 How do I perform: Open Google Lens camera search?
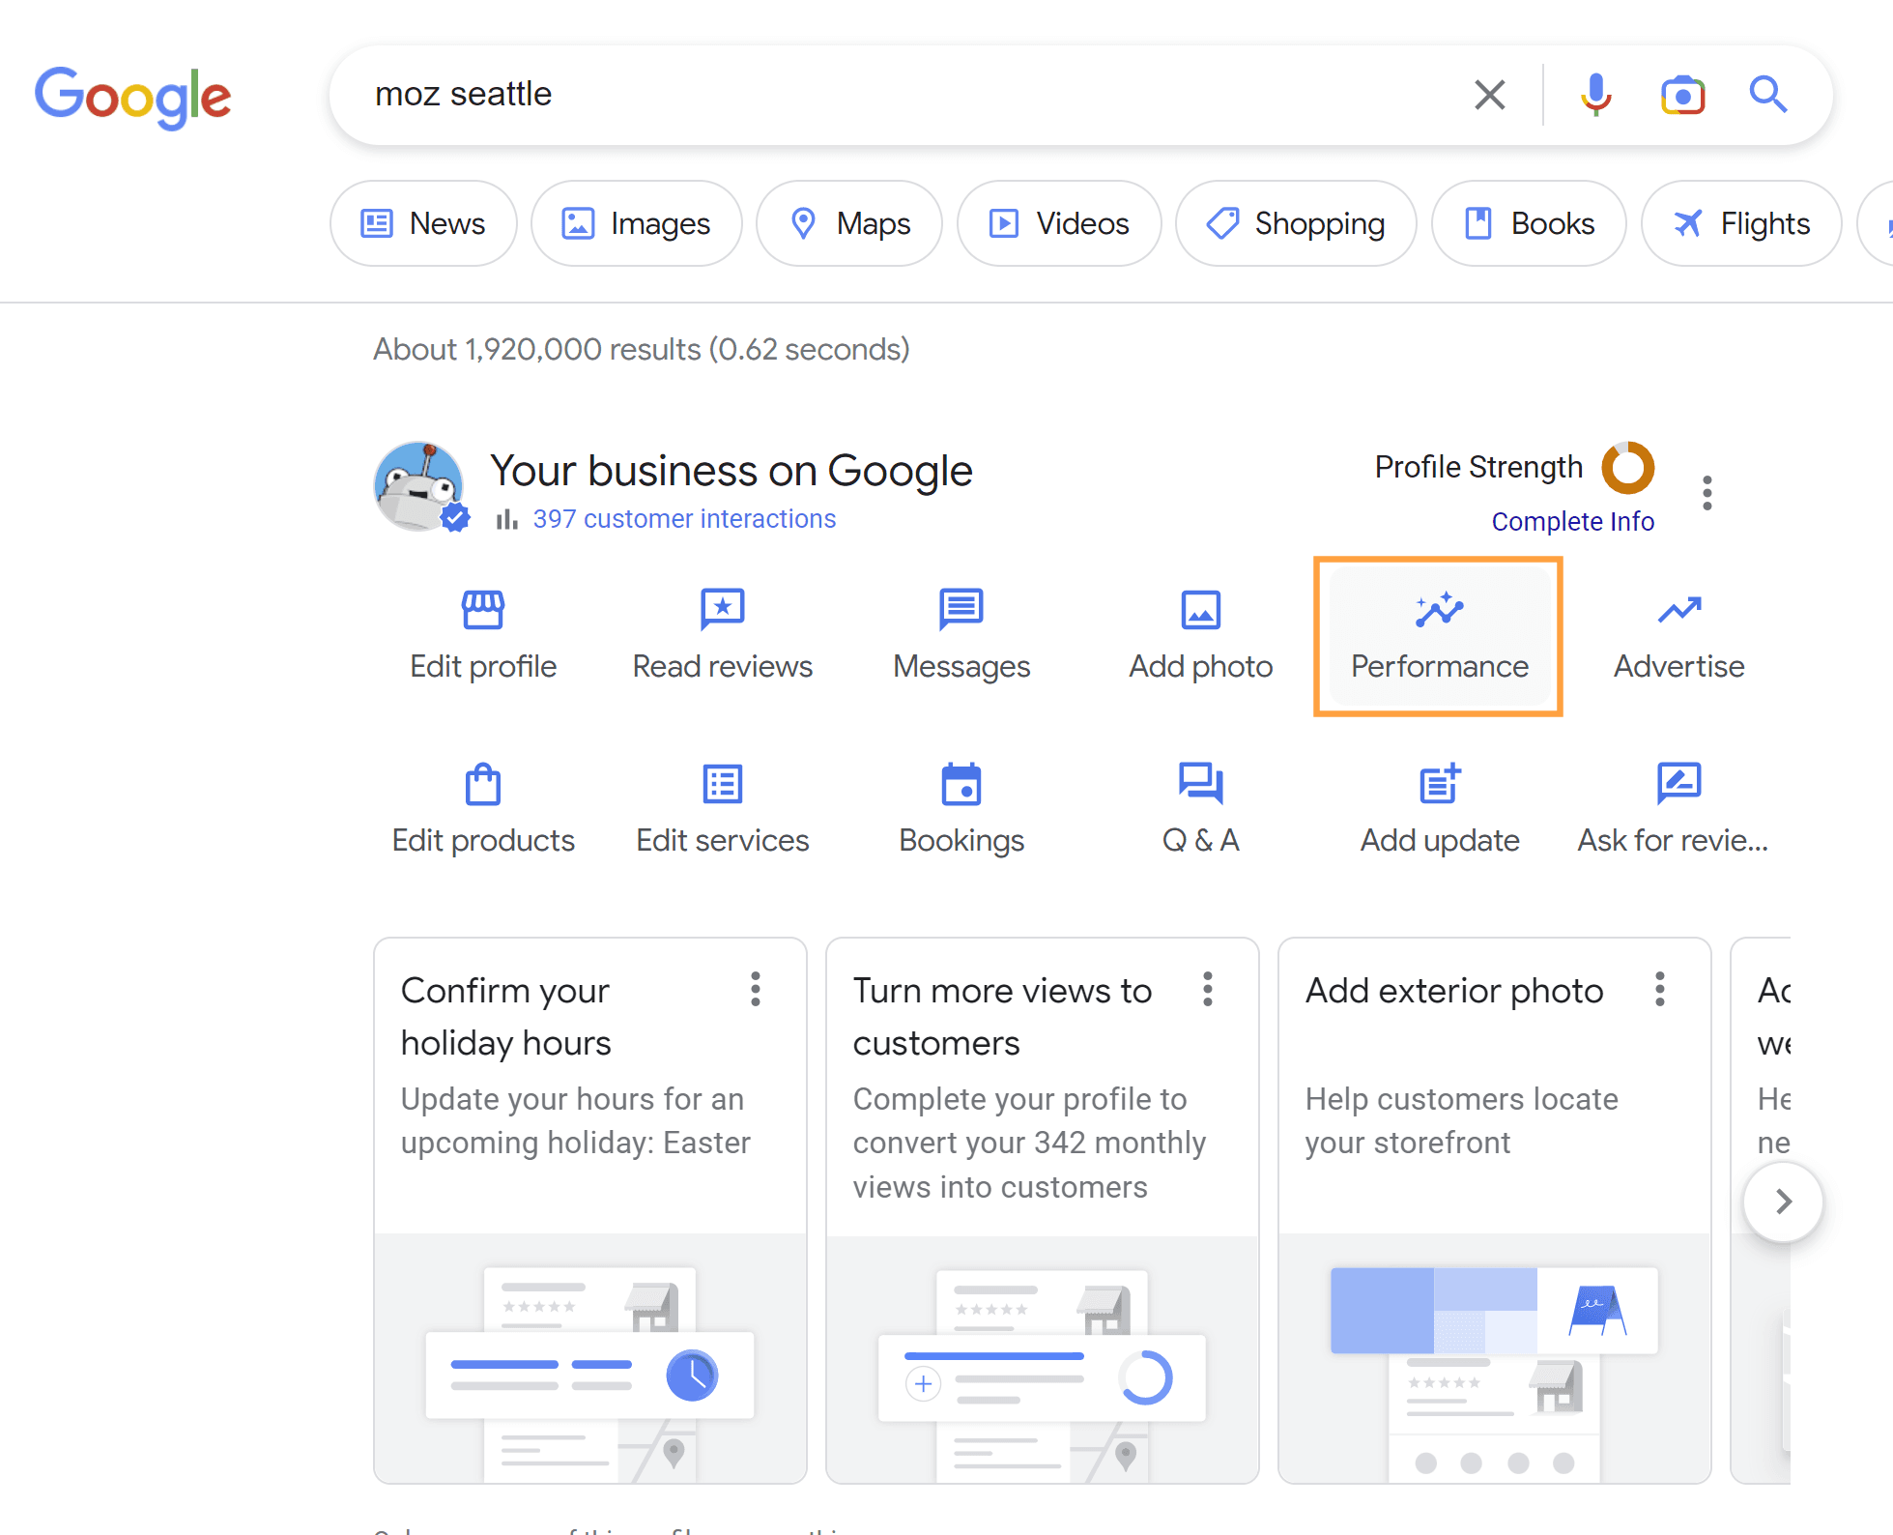1682,95
